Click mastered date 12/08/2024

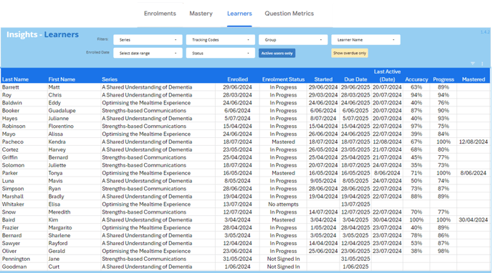click(x=473, y=142)
